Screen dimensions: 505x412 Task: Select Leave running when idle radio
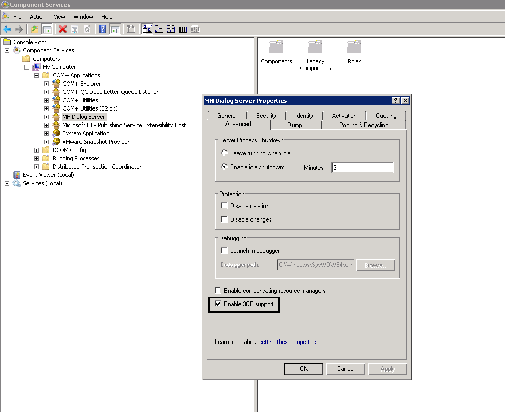pos(224,153)
